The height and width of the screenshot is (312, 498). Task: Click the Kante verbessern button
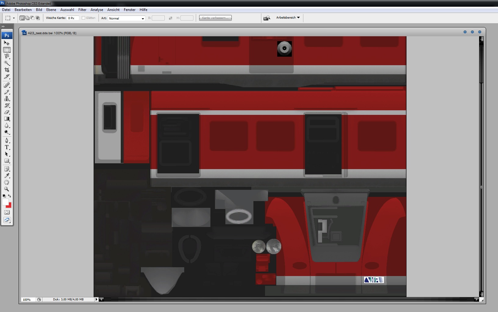215,18
